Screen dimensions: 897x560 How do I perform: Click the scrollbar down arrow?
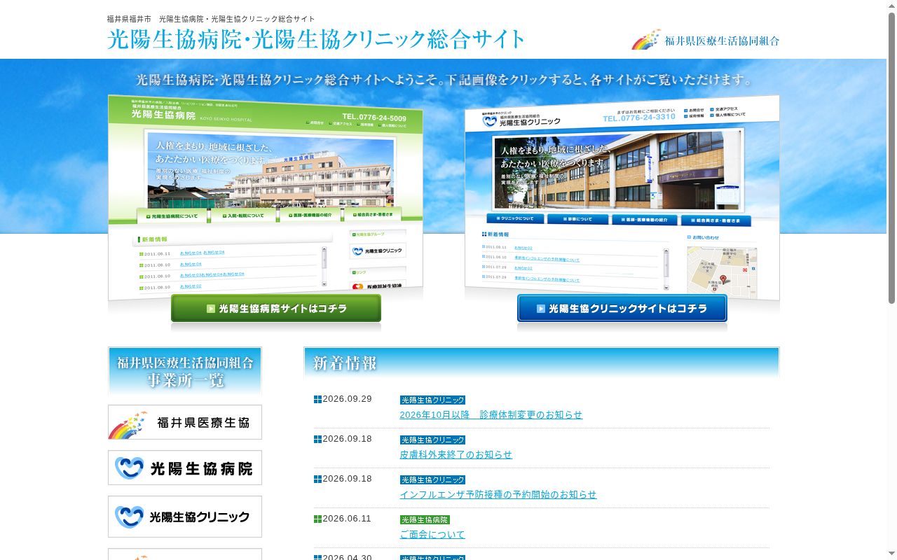click(891, 554)
